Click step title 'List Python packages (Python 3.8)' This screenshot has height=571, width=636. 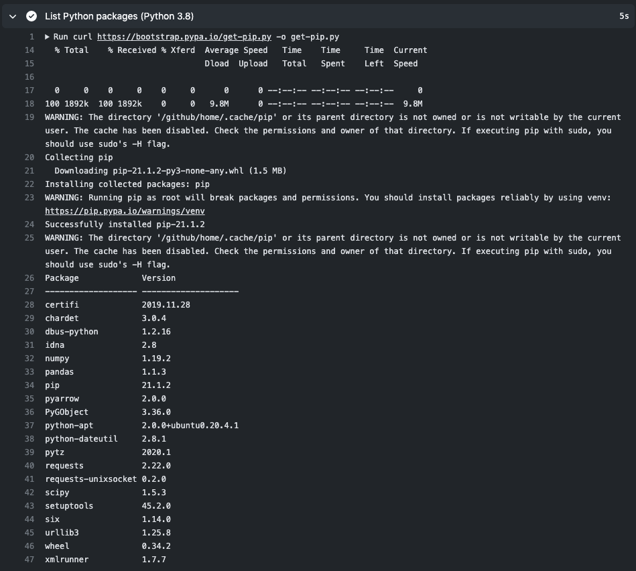coord(119,16)
